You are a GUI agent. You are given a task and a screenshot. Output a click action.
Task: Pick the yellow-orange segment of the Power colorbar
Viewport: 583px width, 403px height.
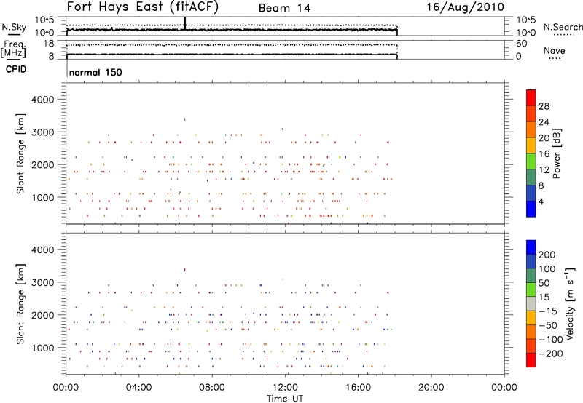(531, 145)
